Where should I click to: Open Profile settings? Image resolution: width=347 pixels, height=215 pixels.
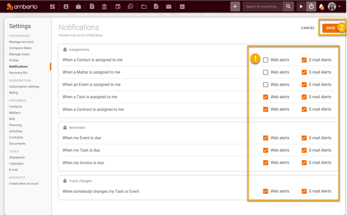[14, 60]
